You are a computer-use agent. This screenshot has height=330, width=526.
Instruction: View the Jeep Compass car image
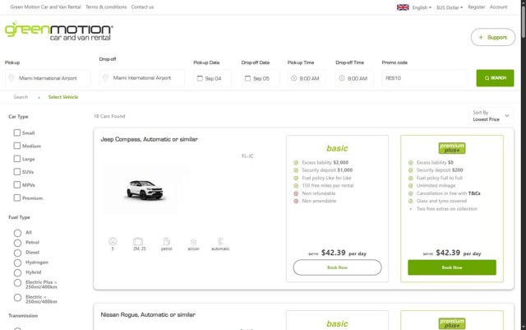click(x=145, y=190)
